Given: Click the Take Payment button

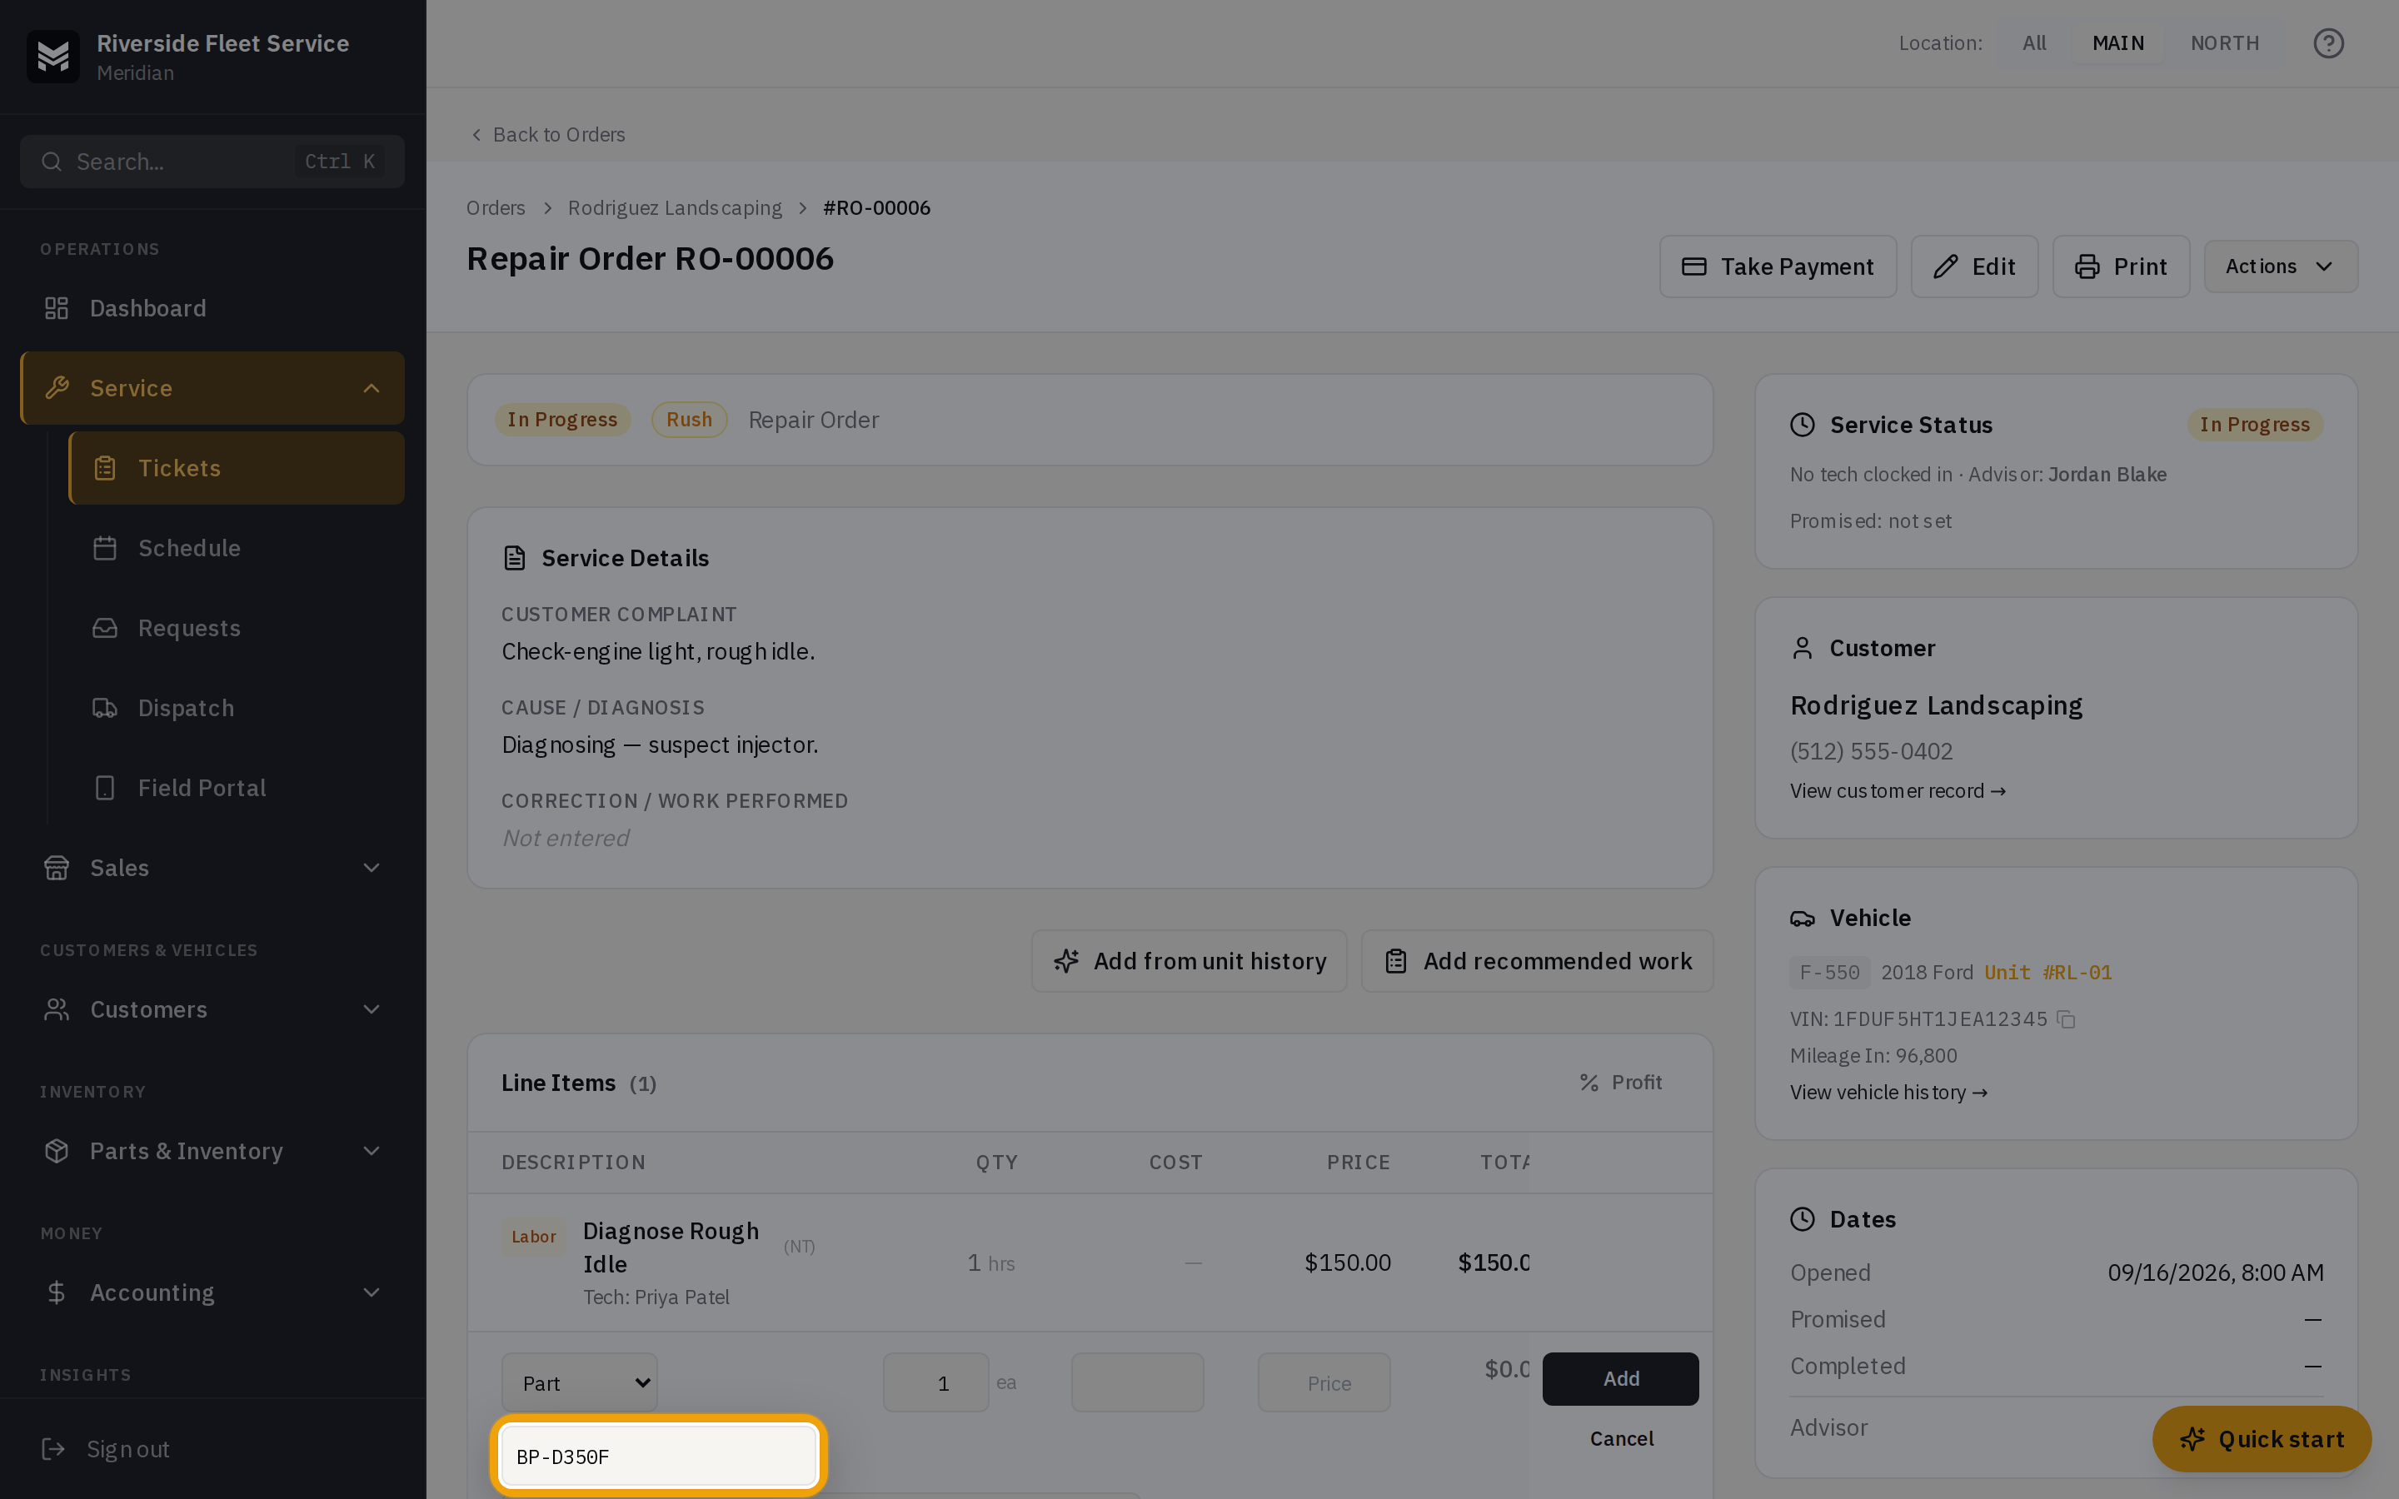Looking at the screenshot, I should (1778, 266).
